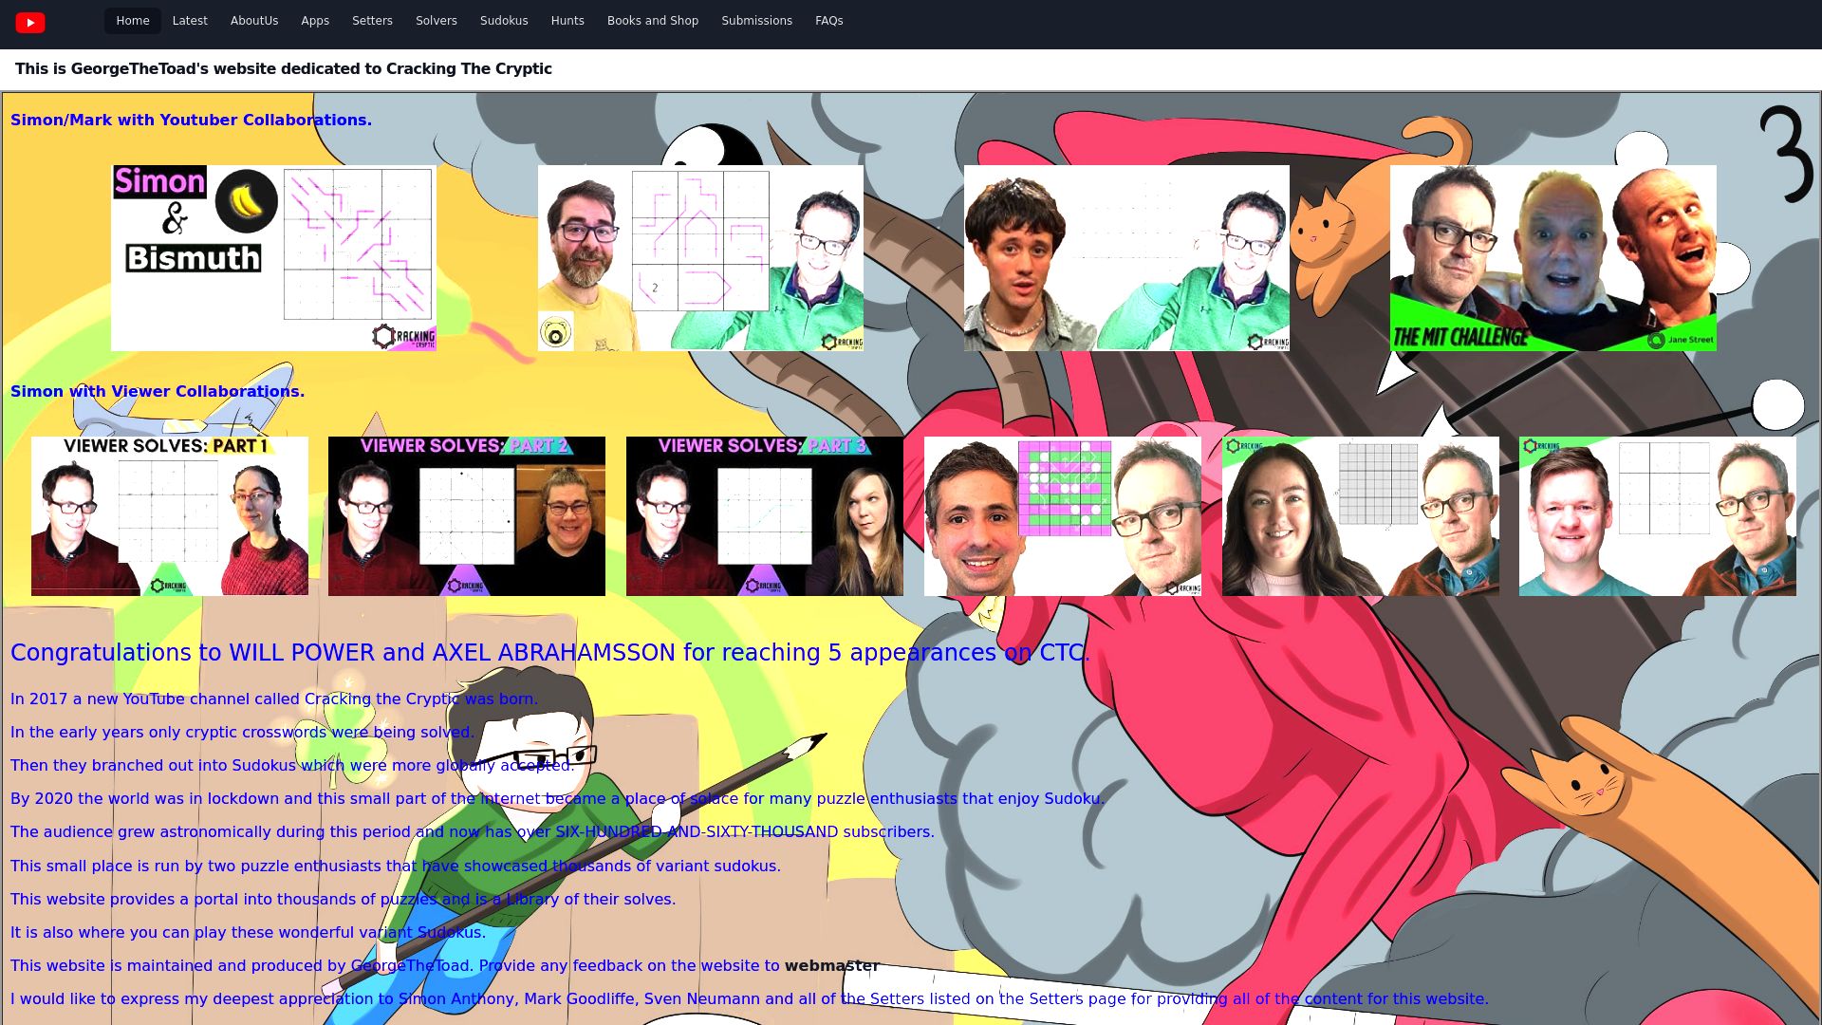Open Books and Shop
Image resolution: width=1822 pixels, height=1025 pixels.
(653, 21)
